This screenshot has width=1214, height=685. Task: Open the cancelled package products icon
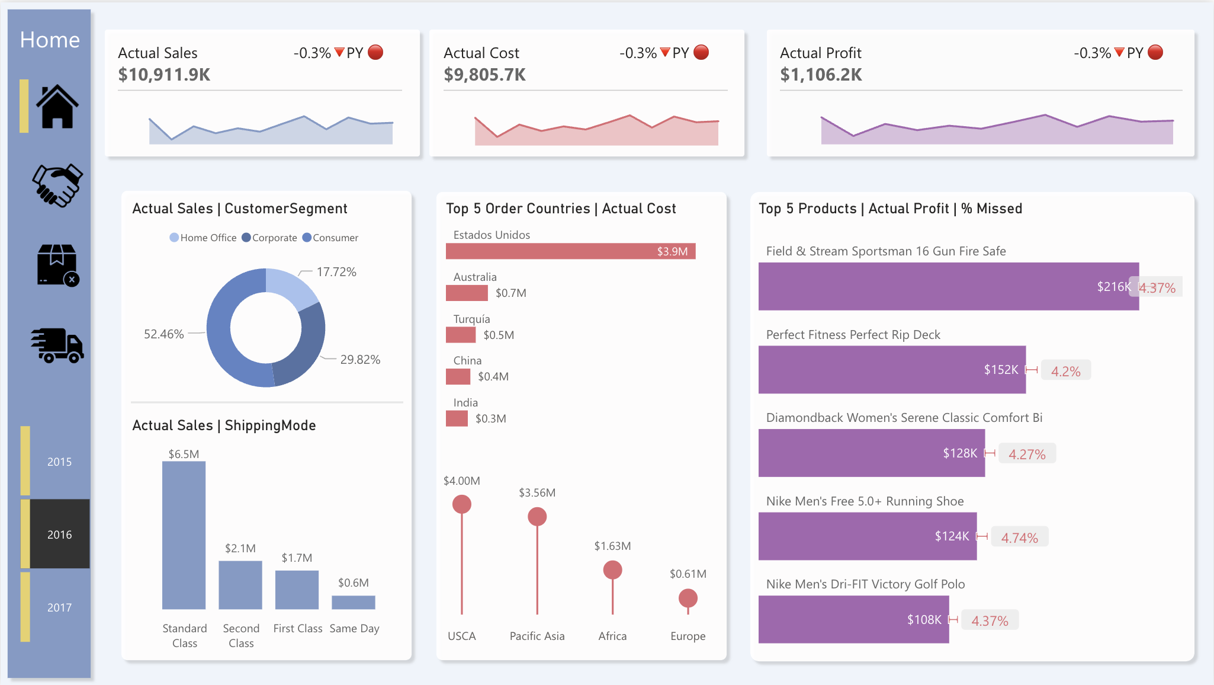(57, 265)
